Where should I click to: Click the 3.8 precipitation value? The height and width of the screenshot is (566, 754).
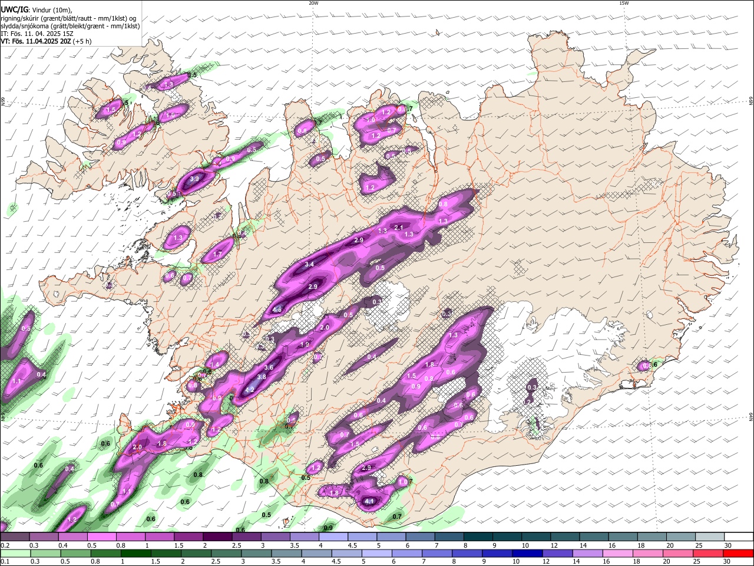(262, 377)
